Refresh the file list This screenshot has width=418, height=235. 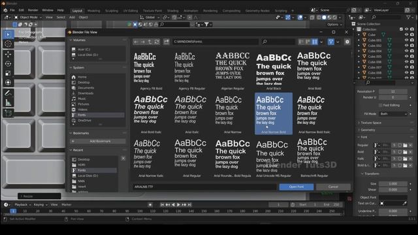[157, 42]
